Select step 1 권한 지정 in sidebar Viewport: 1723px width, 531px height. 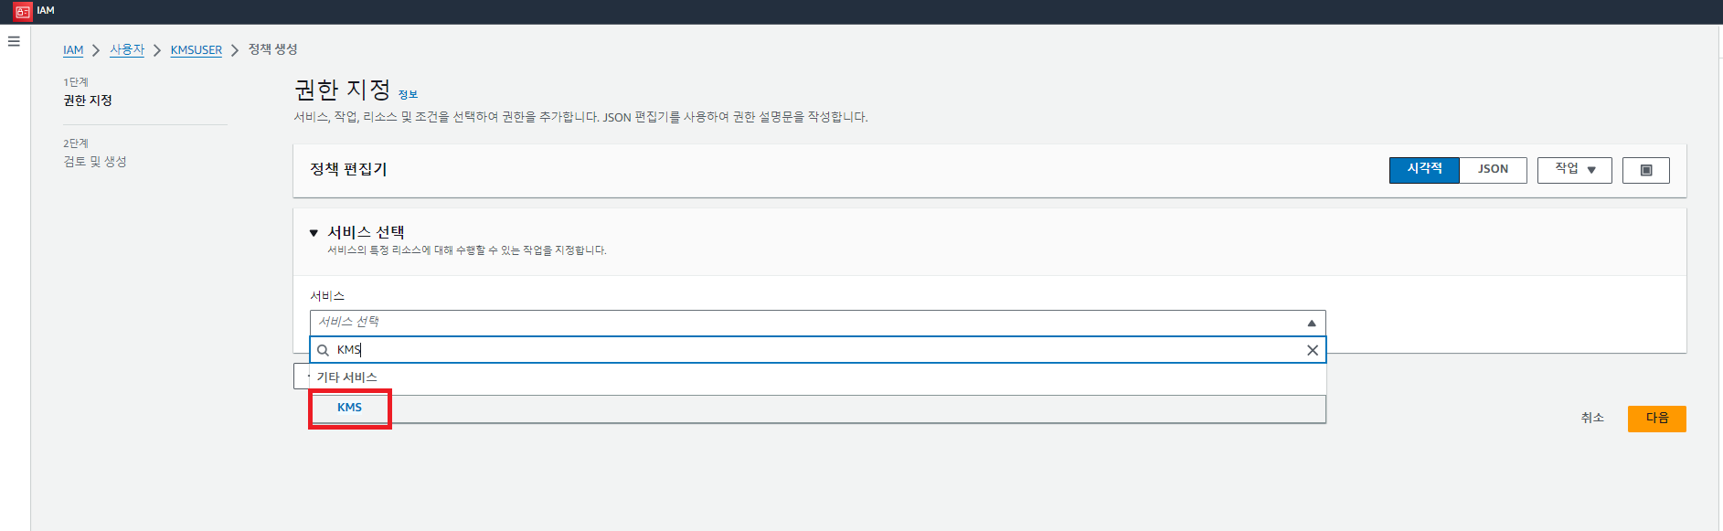coord(88,101)
